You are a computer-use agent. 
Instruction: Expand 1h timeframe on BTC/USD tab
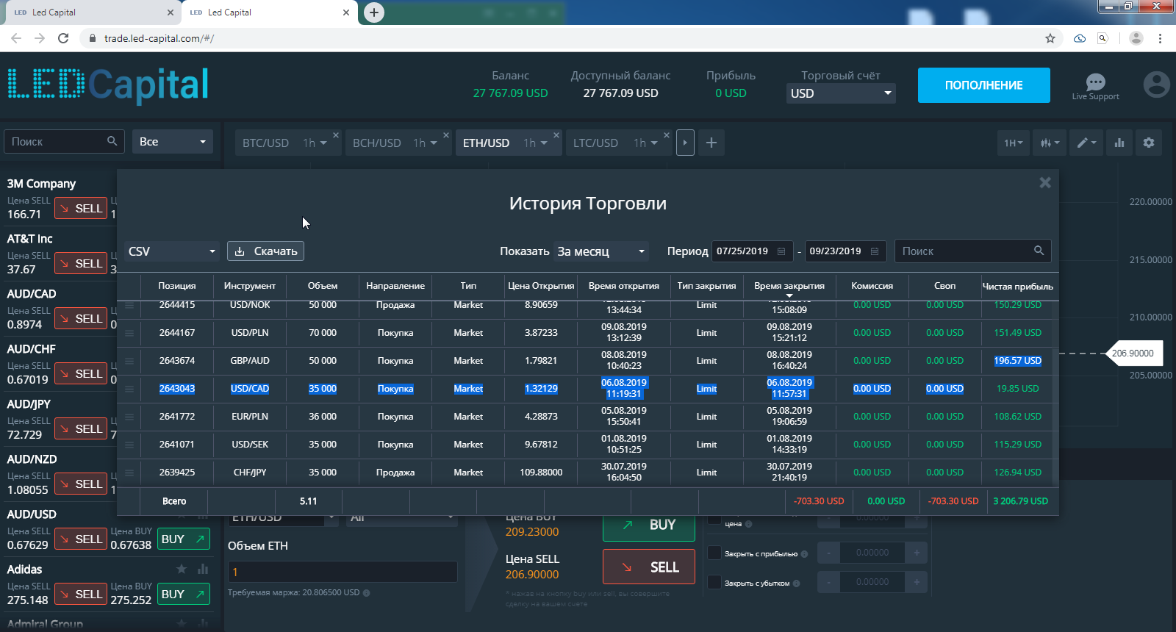click(x=315, y=143)
